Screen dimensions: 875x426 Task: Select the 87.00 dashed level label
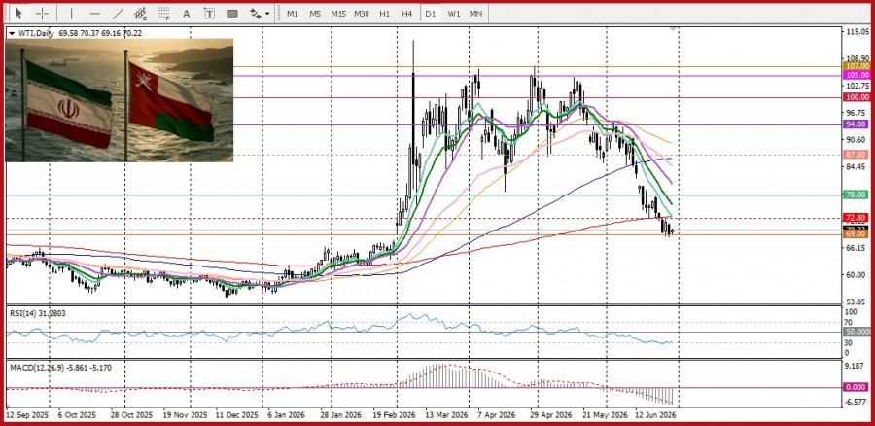click(857, 154)
